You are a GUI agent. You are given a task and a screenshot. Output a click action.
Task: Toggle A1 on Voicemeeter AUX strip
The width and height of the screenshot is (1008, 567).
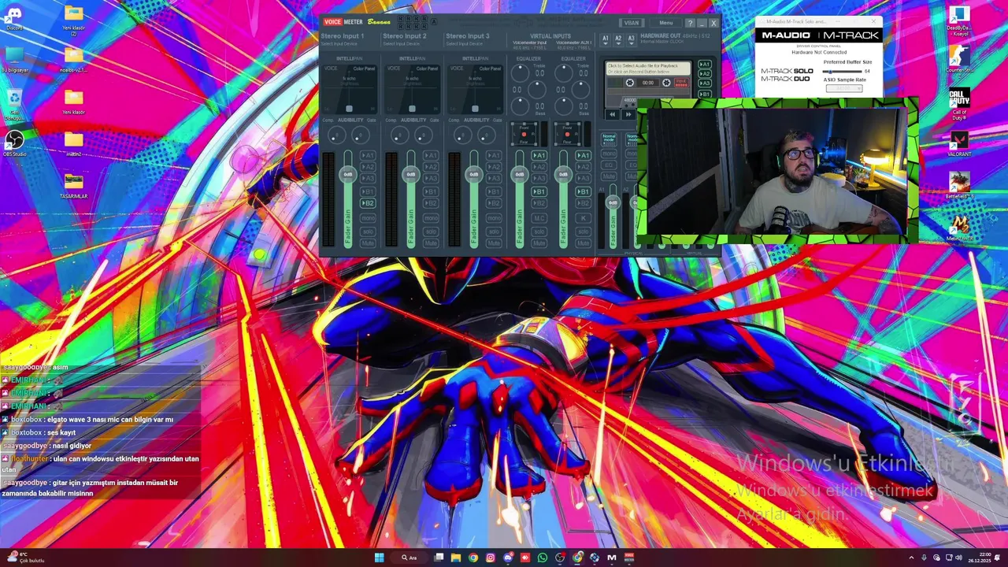coord(583,156)
